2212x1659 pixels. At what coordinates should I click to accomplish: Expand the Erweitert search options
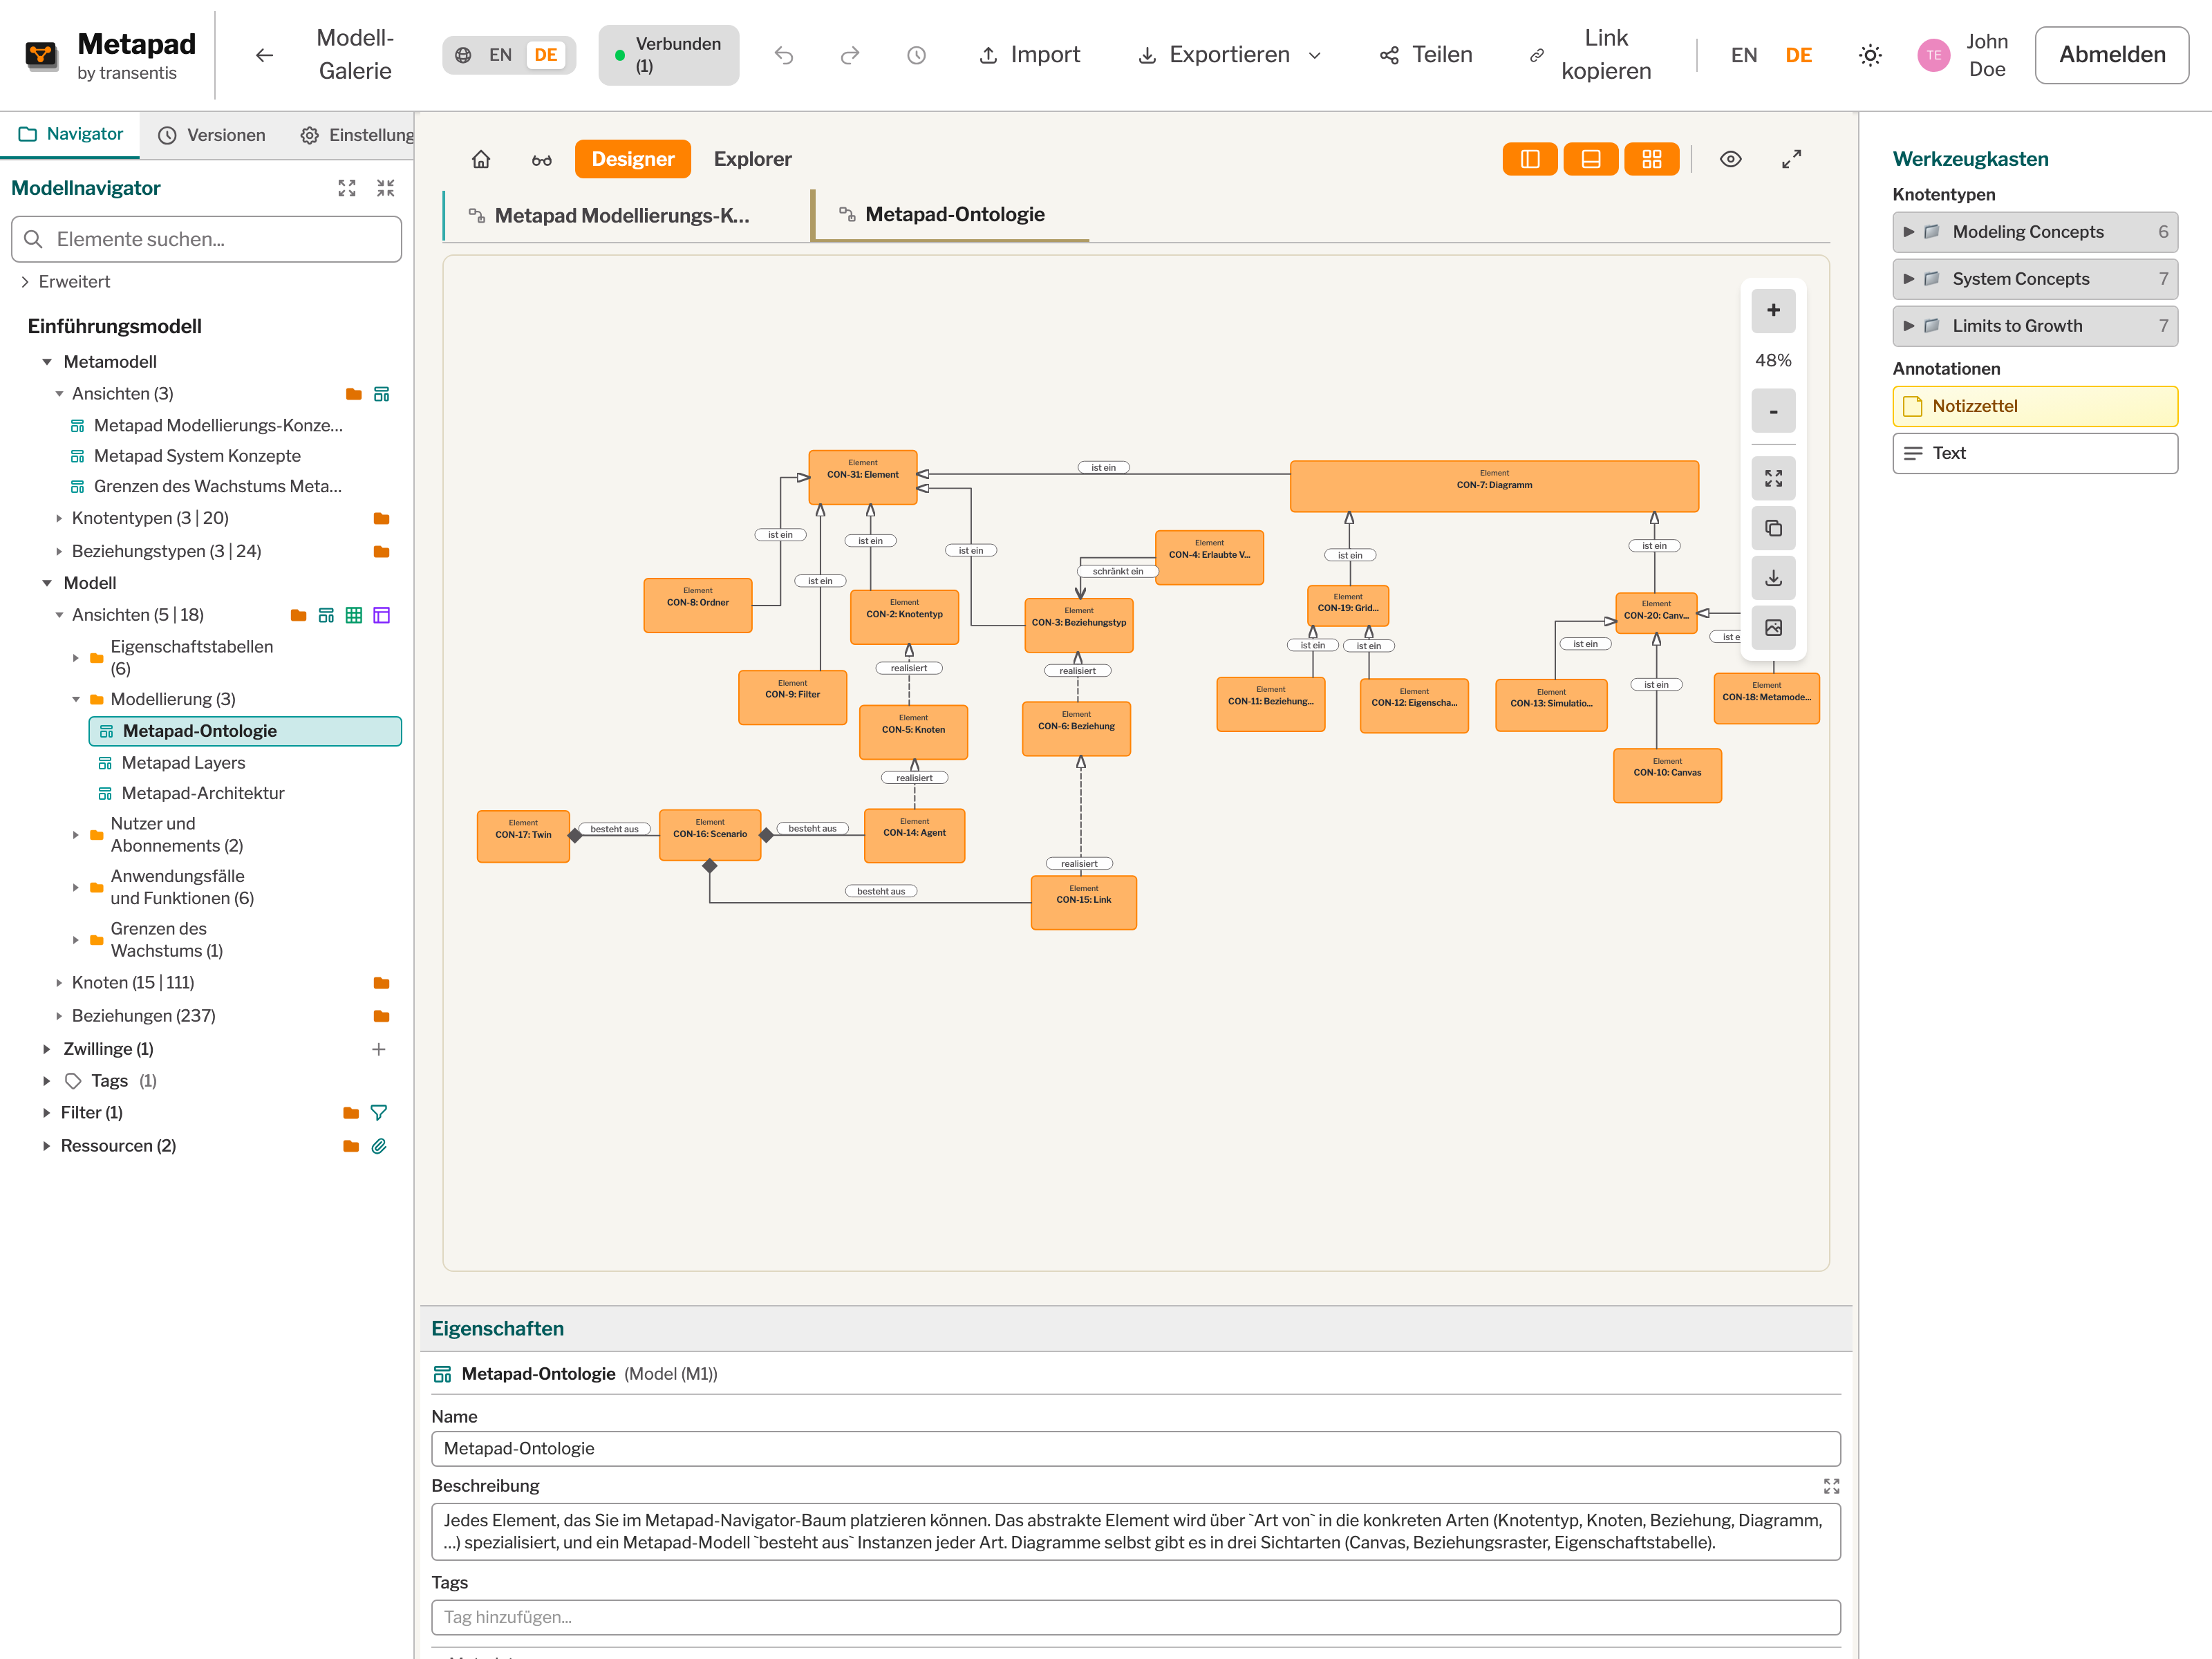(x=65, y=282)
